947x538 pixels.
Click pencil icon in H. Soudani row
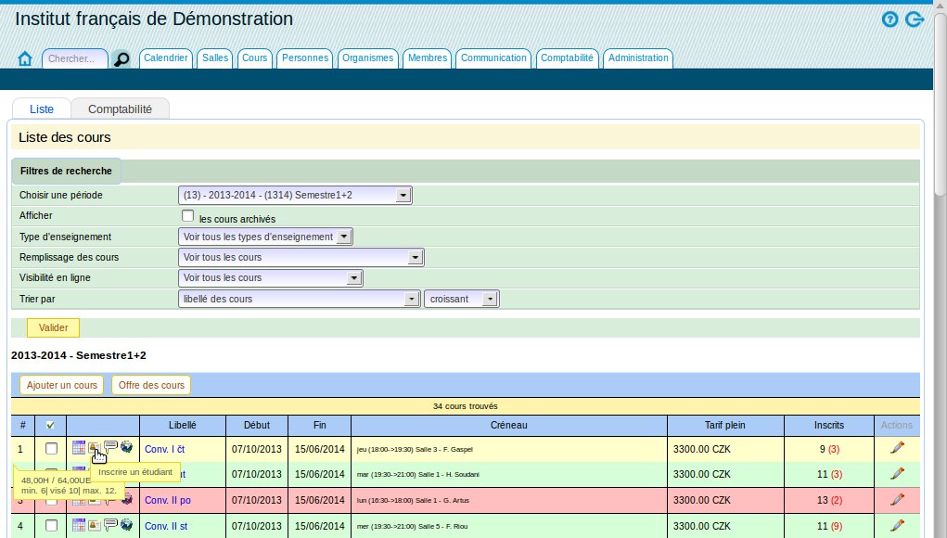tap(897, 473)
